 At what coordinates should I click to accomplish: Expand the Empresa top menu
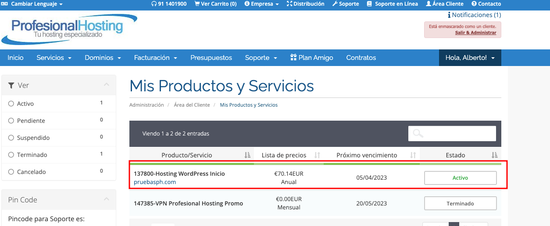[261, 3]
